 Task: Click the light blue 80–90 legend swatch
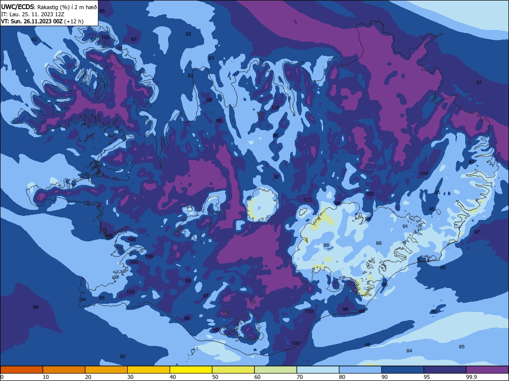coord(360,370)
